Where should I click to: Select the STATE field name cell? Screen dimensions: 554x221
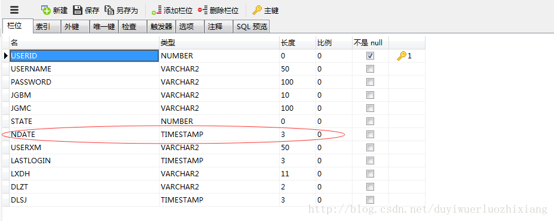pyautogui.click(x=84, y=122)
